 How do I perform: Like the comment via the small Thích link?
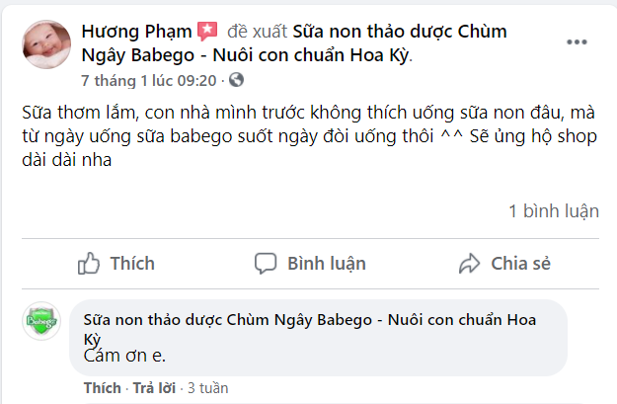tap(101, 387)
